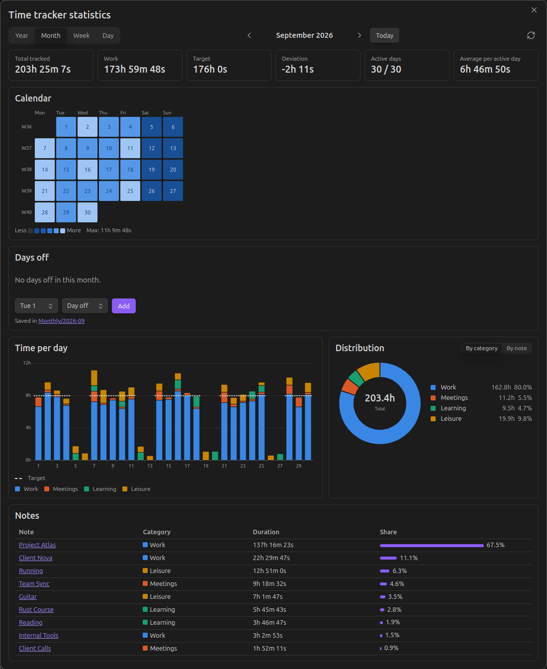Select calendar day 30

click(88, 212)
